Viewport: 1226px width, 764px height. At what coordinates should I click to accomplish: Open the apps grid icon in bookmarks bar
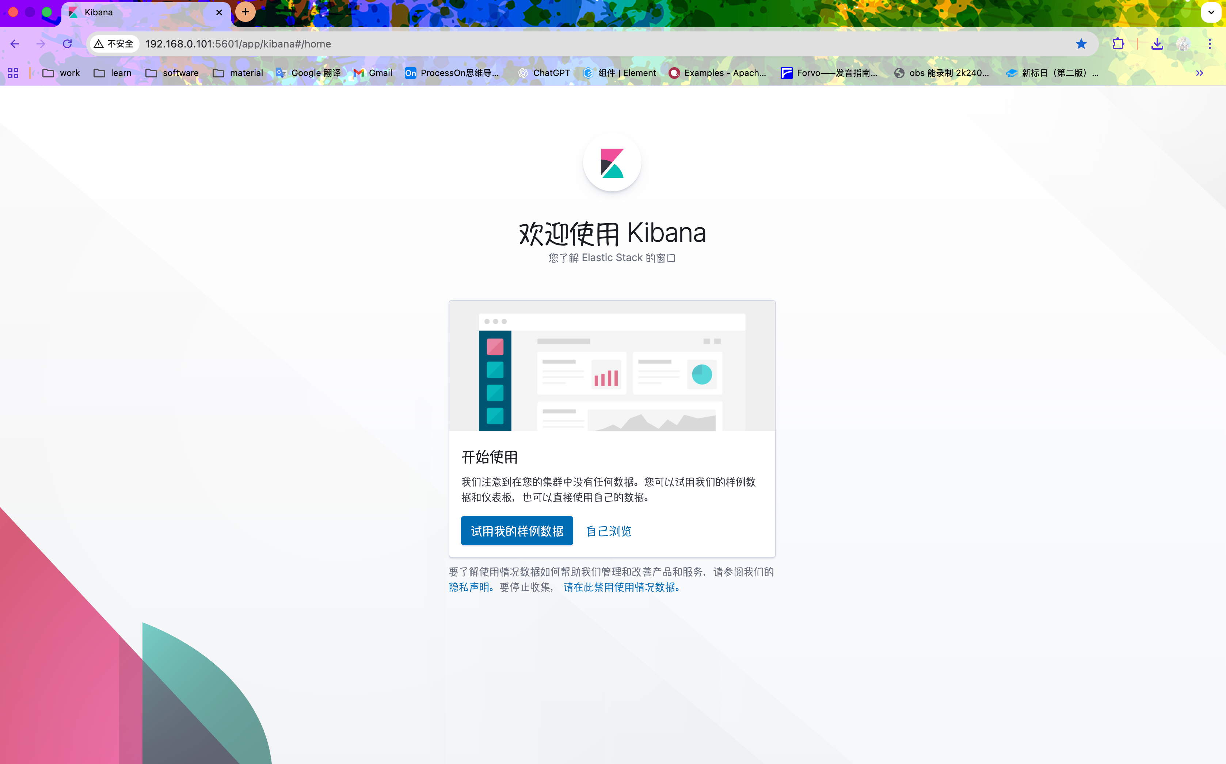(x=13, y=73)
